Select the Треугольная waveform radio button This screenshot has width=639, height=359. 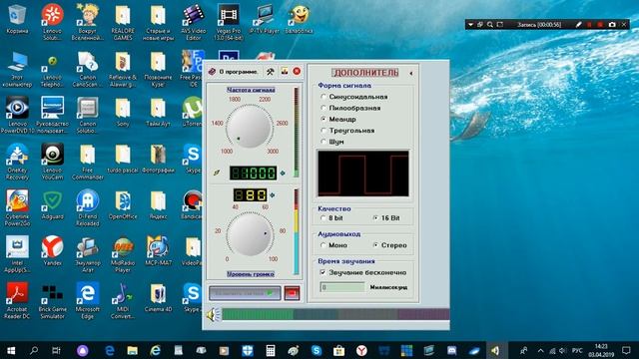tap(347, 131)
